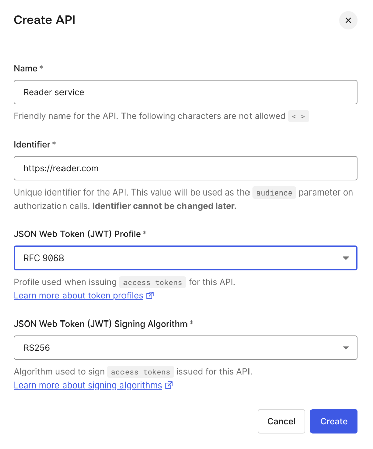Close the Create API dialog

point(348,21)
